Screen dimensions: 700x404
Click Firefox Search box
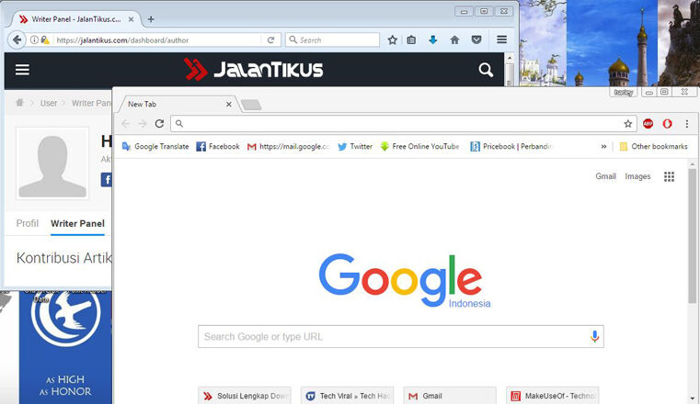[x=333, y=40]
